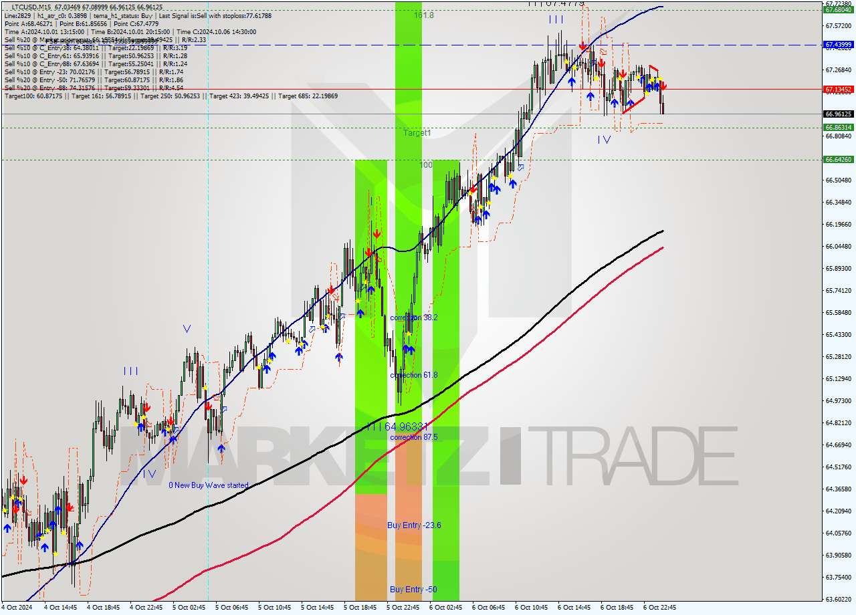
Task: Select the green 67.68040 price tag
Action: point(838,10)
